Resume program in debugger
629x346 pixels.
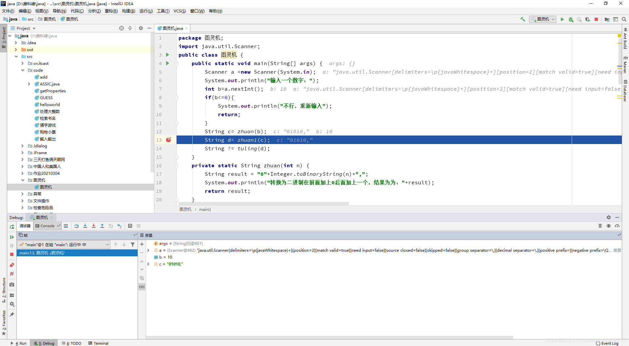pos(12,237)
